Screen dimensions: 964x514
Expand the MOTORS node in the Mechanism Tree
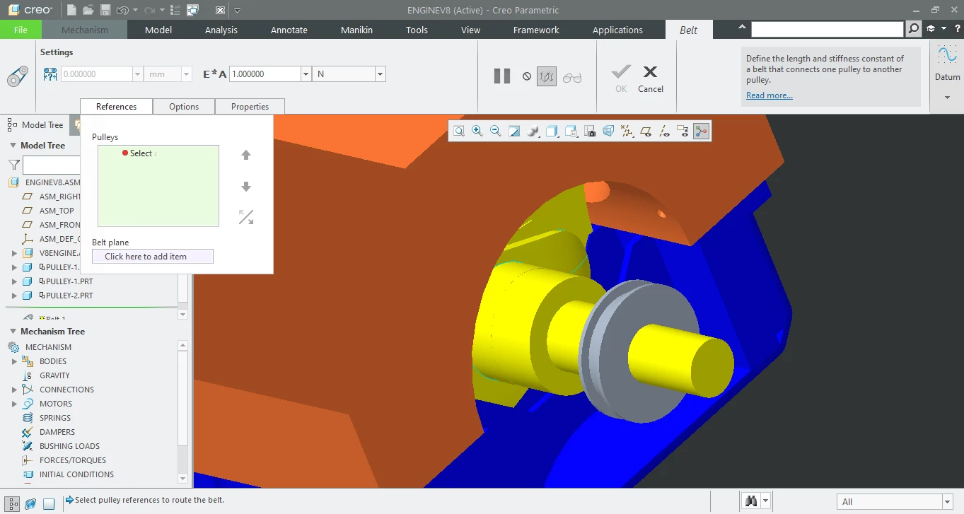point(14,404)
